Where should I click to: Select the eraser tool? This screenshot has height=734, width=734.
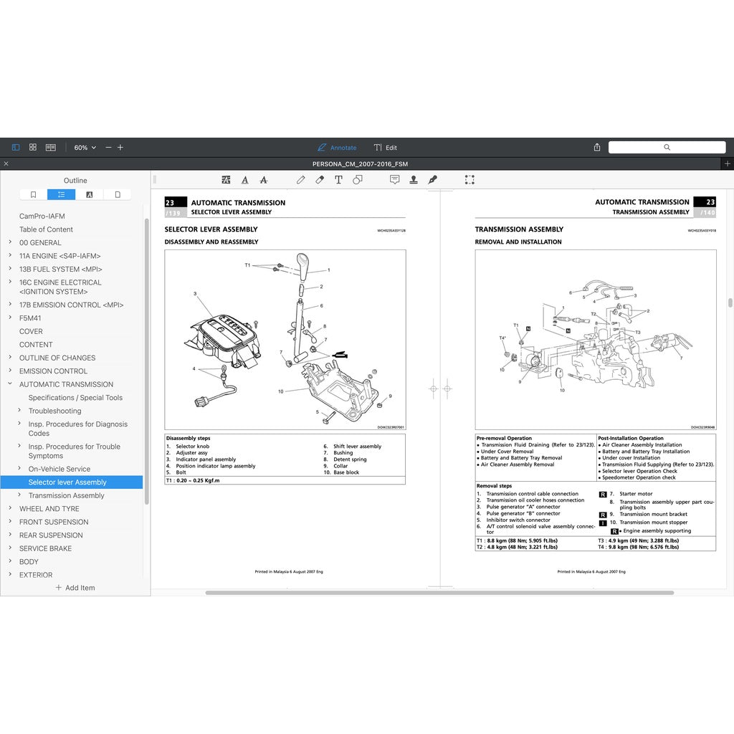pyautogui.click(x=320, y=180)
